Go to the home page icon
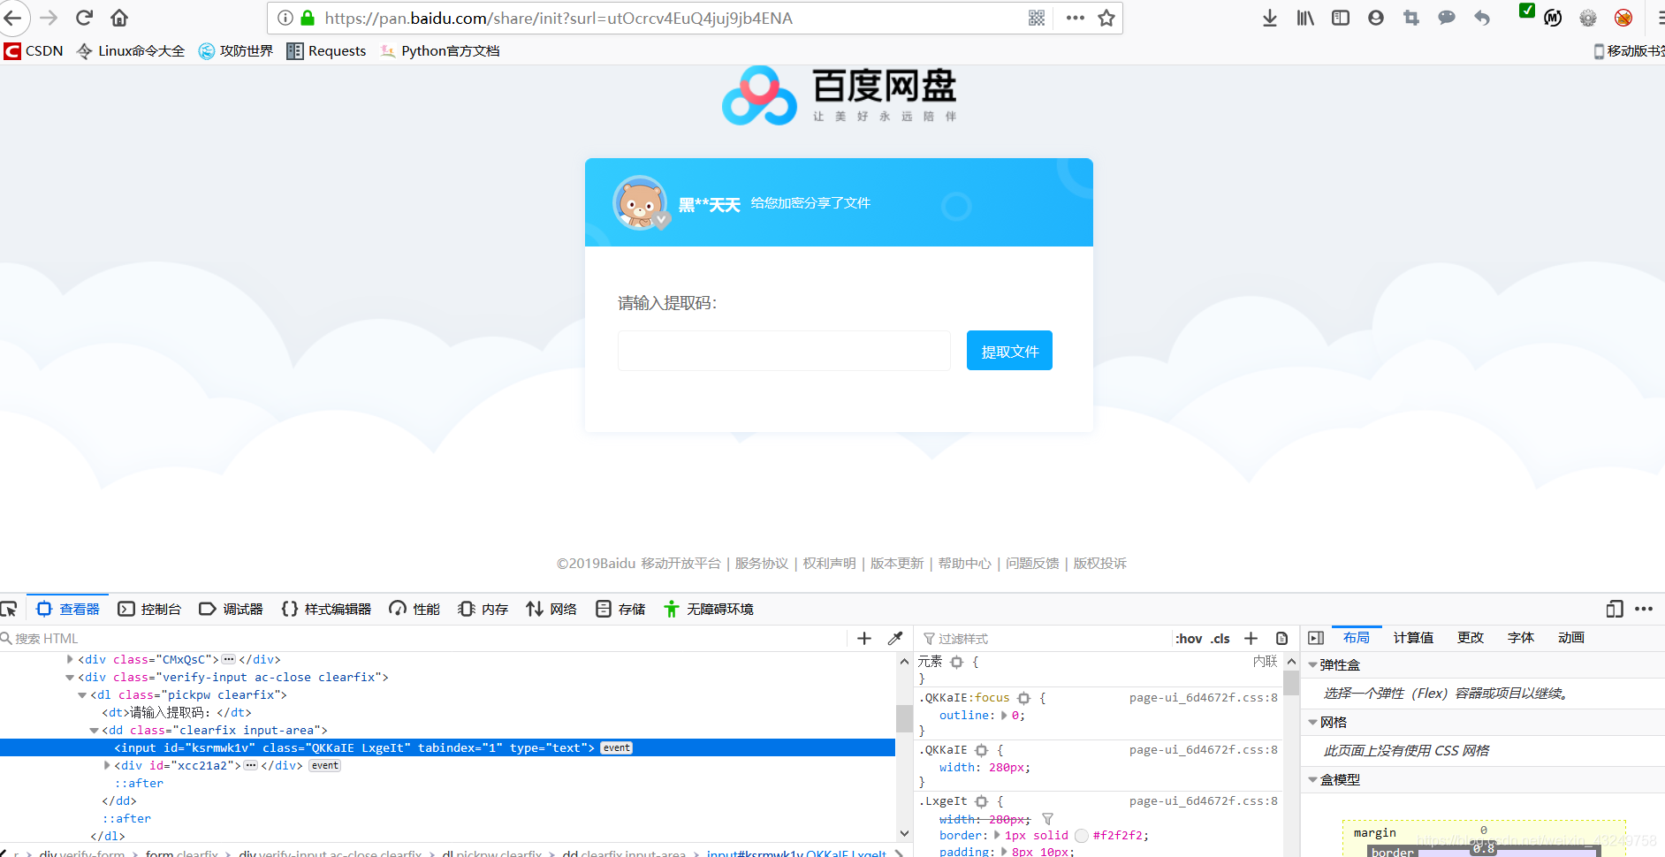The height and width of the screenshot is (857, 1665). pyautogui.click(x=119, y=18)
